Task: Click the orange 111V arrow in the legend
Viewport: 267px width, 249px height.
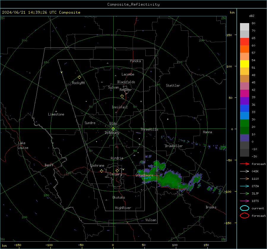Action: click(244, 179)
